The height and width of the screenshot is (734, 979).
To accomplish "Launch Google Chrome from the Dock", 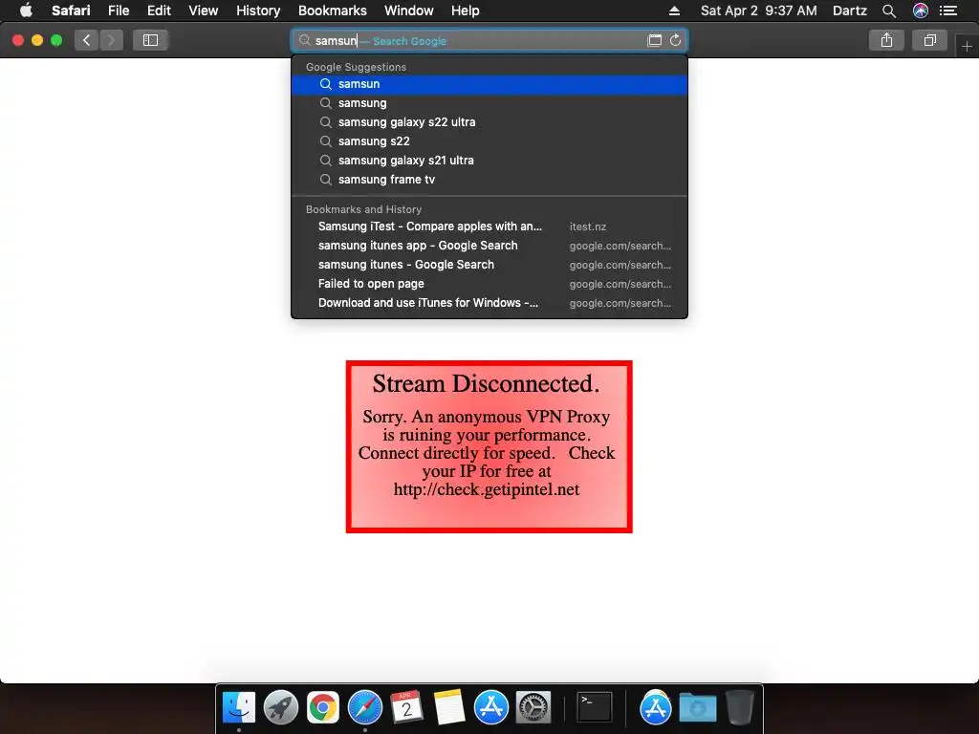I will point(323,708).
